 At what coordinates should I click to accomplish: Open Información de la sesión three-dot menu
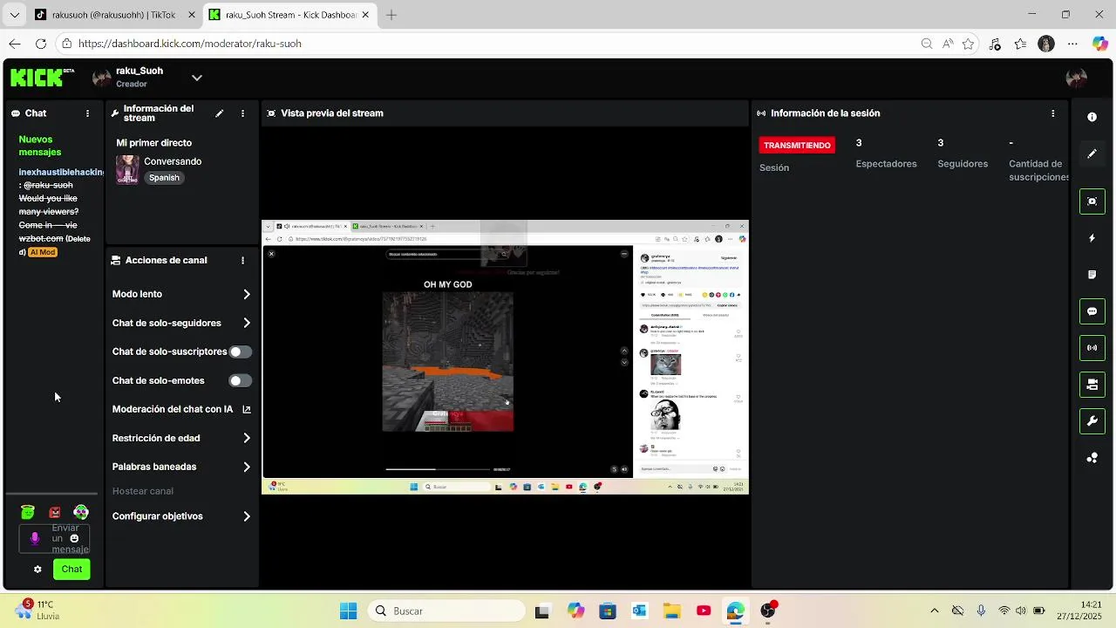1053,113
